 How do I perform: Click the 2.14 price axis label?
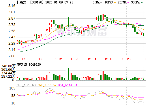(12, 50)
